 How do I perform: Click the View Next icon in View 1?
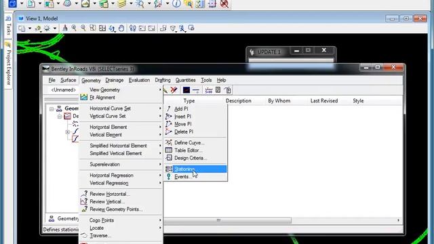point(151,28)
